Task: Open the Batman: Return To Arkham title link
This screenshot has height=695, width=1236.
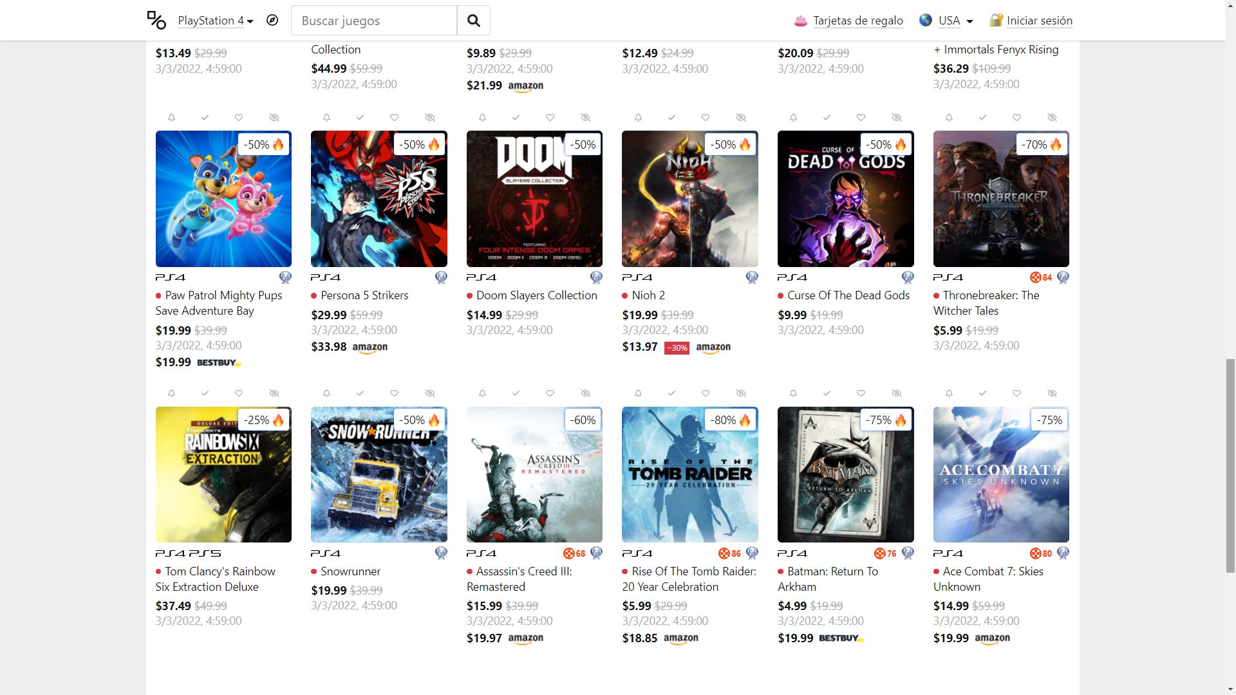Action: [x=828, y=579]
